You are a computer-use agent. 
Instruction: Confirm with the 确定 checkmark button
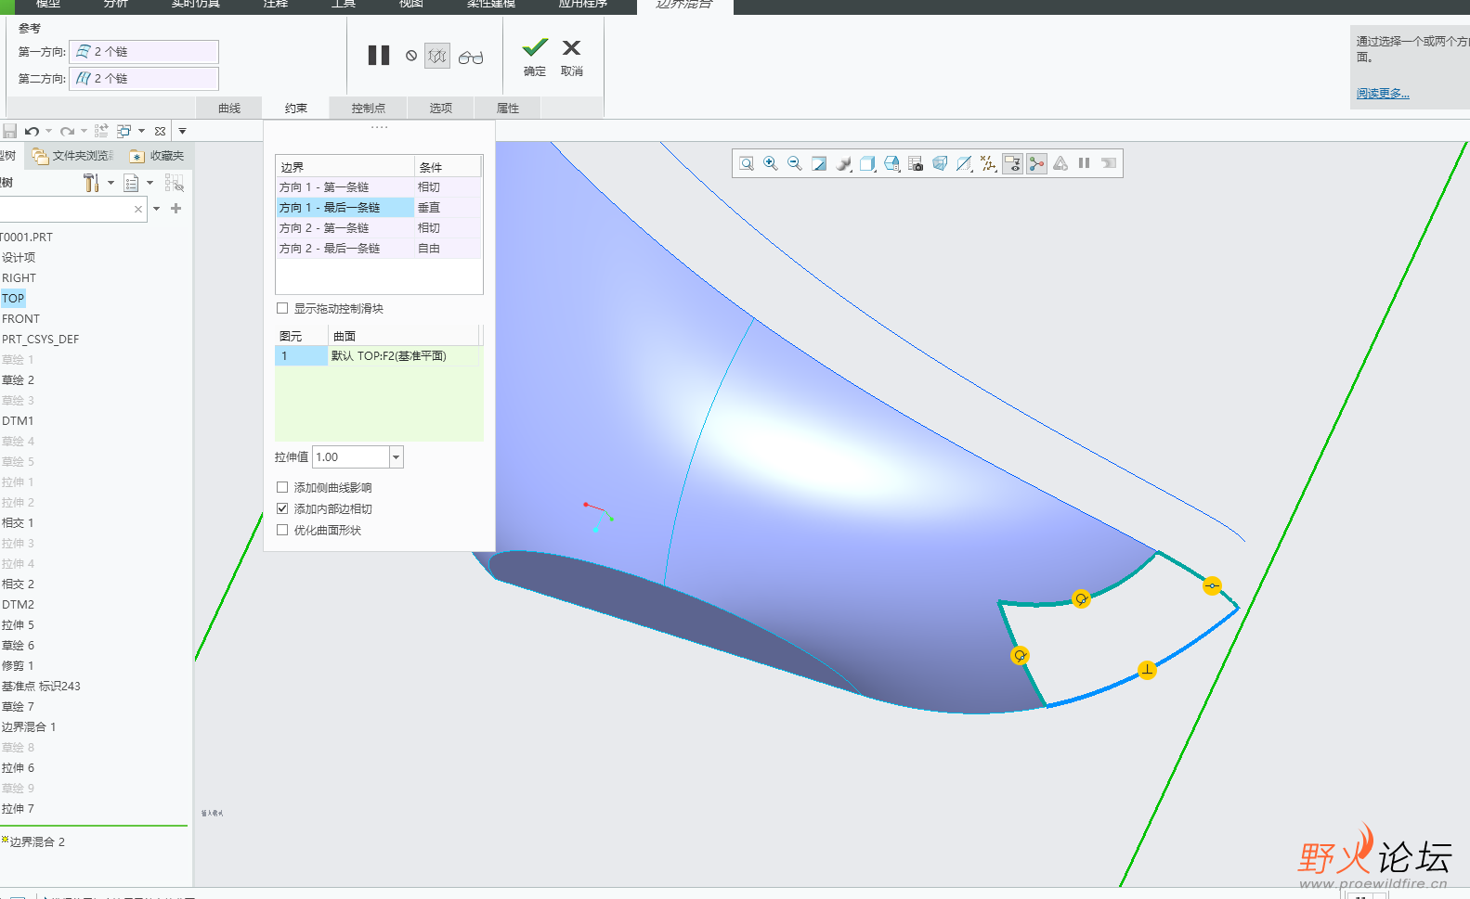pyautogui.click(x=535, y=57)
